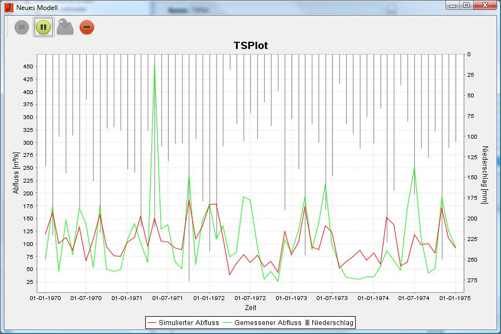Select Gemessener Abfluss legend entry
This screenshot has width=501, height=334.
(268, 322)
